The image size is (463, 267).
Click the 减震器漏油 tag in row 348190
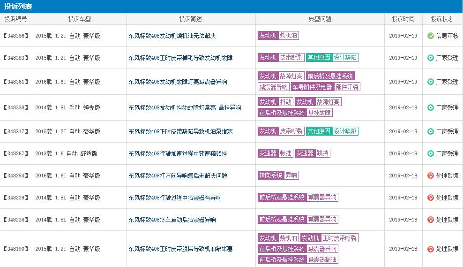(322, 259)
